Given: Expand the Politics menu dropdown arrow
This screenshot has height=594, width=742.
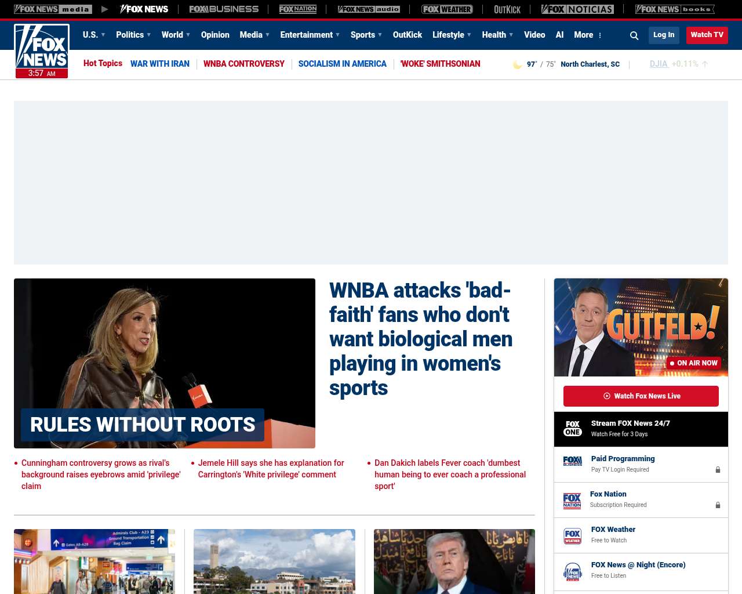Looking at the screenshot, I should [x=149, y=35].
